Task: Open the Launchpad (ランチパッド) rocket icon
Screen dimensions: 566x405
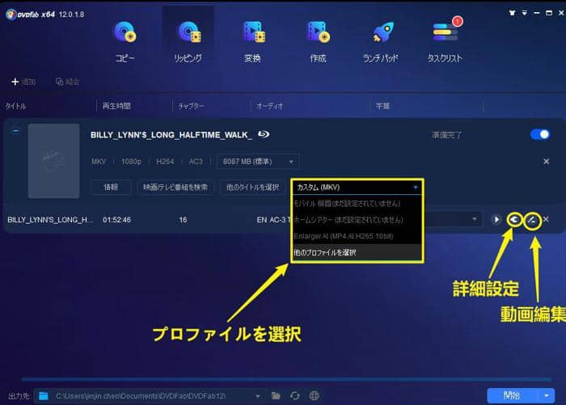Action: (x=381, y=41)
